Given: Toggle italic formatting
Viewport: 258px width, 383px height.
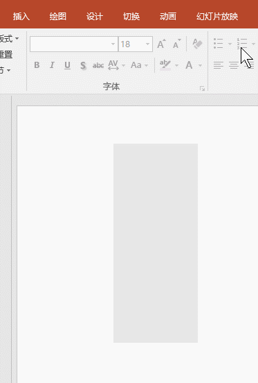Looking at the screenshot, I should click(52, 65).
